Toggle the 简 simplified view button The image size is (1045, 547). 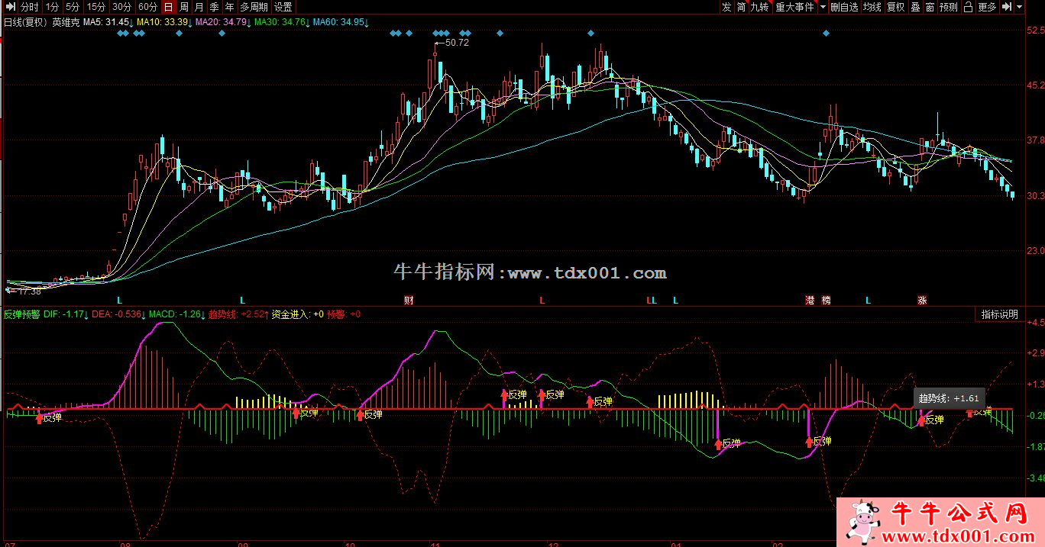coord(742,7)
